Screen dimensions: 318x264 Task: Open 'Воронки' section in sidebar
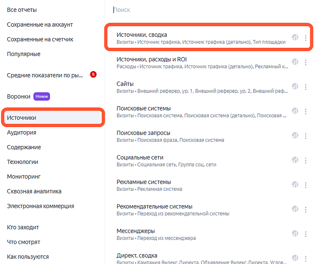click(x=19, y=96)
